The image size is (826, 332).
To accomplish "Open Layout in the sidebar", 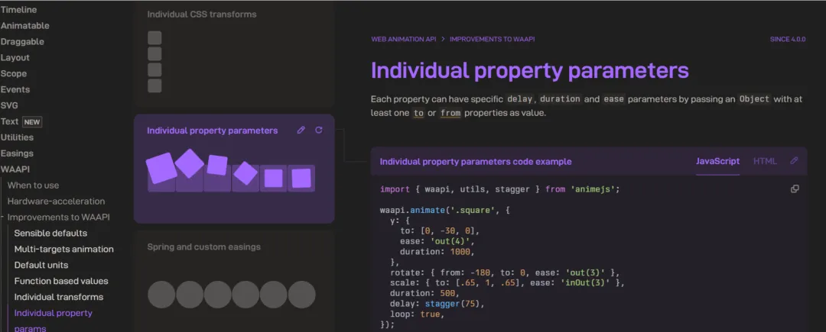I will [x=15, y=57].
